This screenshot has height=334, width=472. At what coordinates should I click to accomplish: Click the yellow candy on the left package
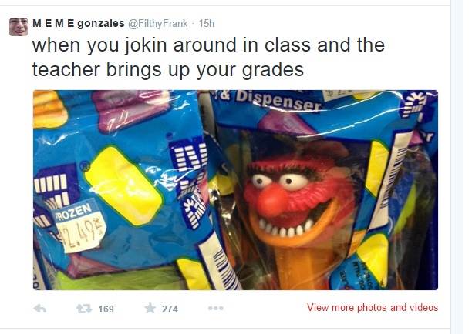click(123, 185)
